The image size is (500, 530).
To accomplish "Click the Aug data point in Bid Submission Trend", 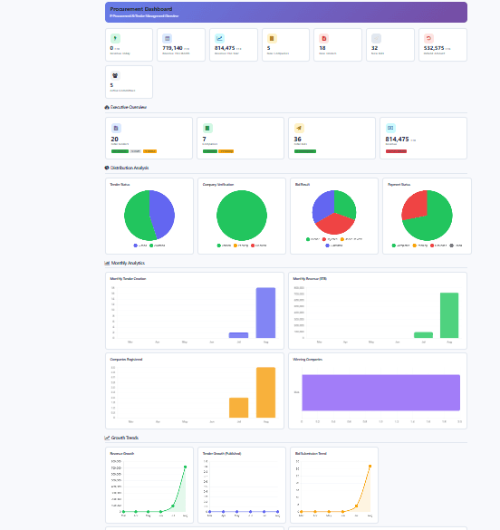I will click(x=370, y=466).
